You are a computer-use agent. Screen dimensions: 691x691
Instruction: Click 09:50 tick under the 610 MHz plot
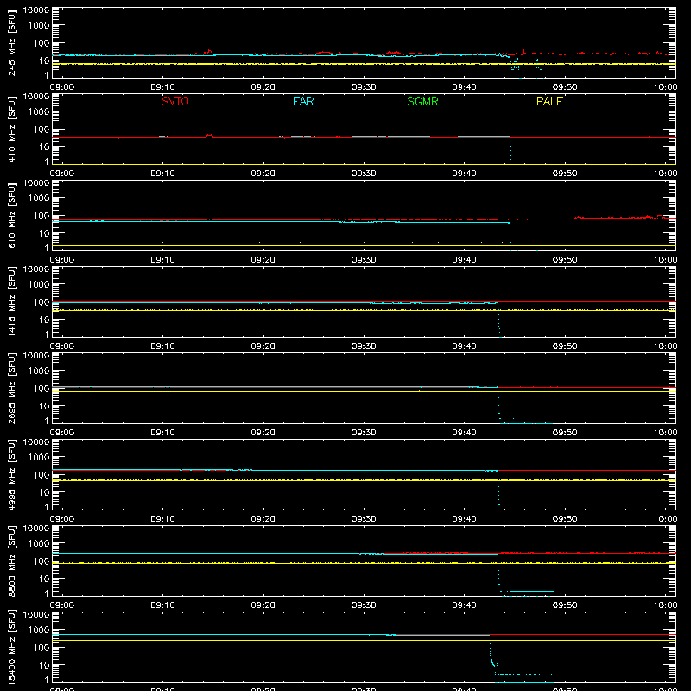click(x=565, y=260)
